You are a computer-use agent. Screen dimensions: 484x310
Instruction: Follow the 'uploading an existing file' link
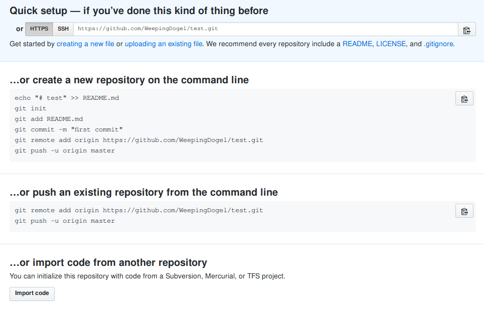(164, 44)
